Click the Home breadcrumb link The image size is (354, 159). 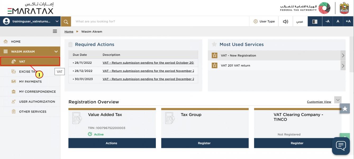pyautogui.click(x=69, y=31)
